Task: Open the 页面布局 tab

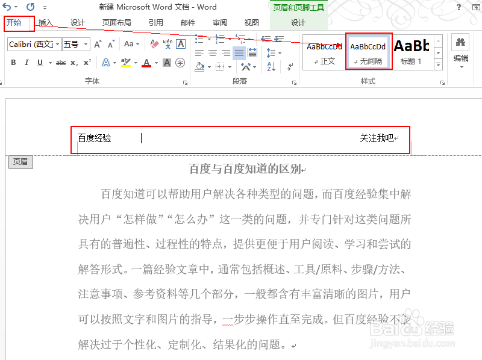Action: [116, 23]
